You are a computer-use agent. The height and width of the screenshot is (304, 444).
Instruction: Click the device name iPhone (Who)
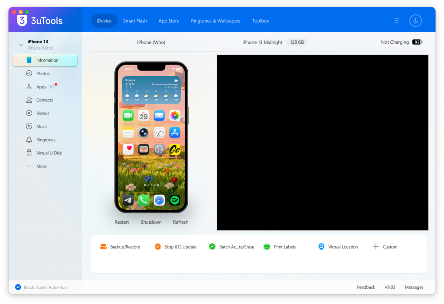[x=151, y=42]
